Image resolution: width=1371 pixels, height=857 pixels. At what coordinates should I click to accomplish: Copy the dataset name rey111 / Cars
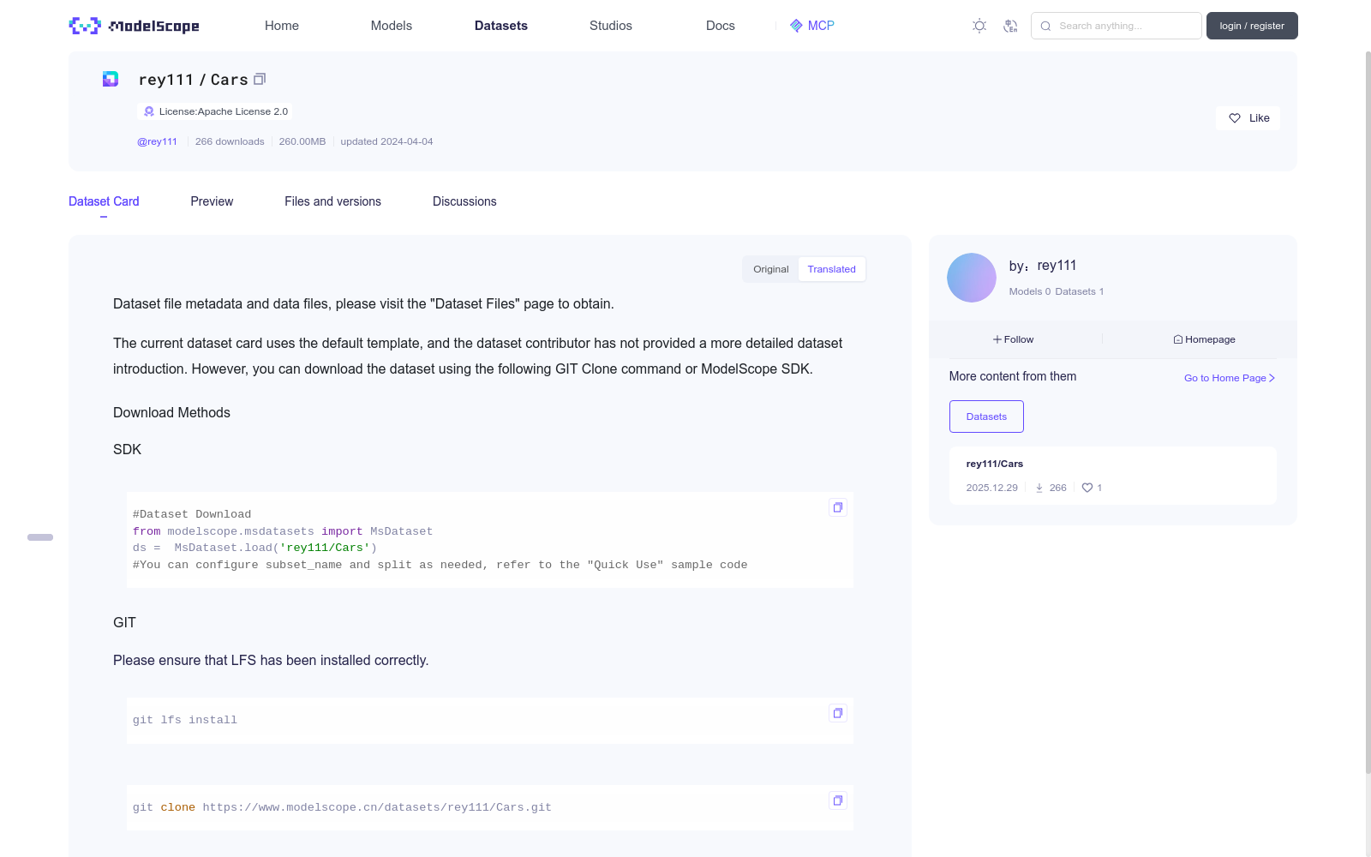[260, 79]
